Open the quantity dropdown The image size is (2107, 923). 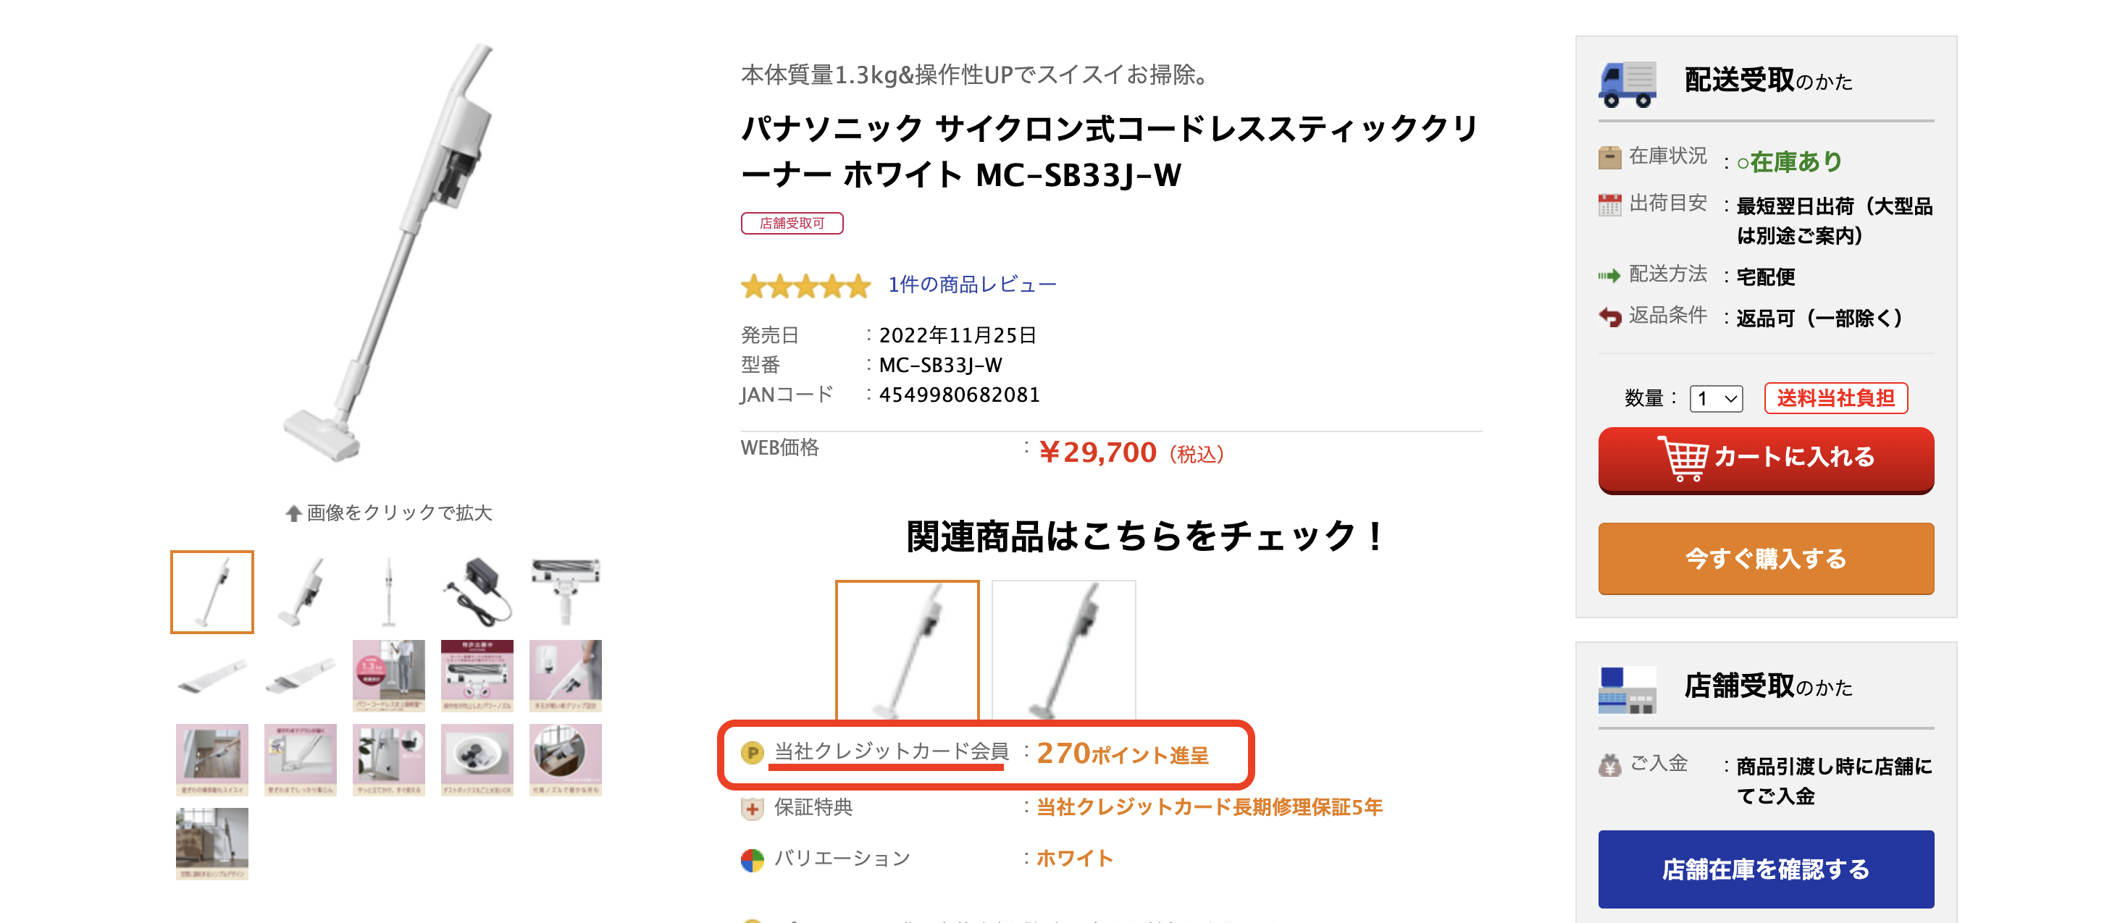coord(1715,398)
